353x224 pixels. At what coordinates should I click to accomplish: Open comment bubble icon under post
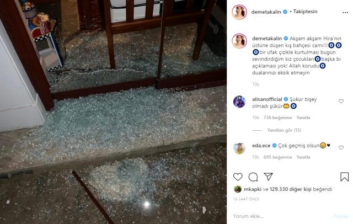tap(253, 177)
